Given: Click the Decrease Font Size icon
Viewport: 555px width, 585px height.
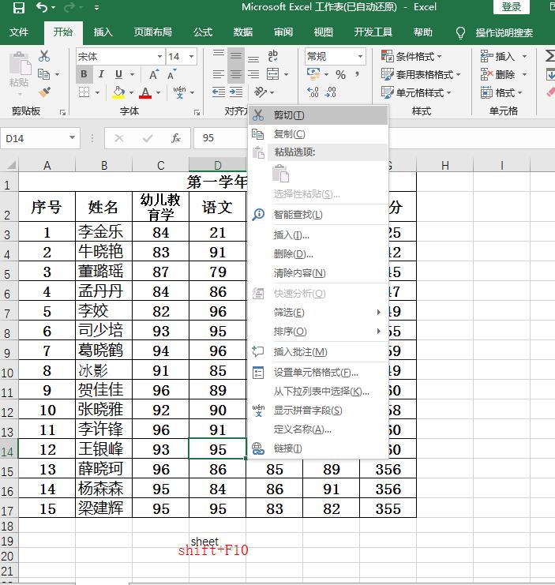Looking at the screenshot, I should click(x=171, y=74).
